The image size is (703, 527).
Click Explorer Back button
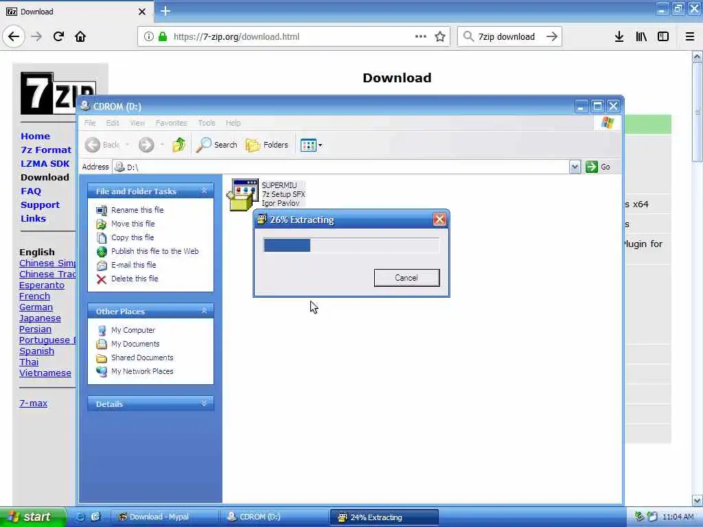(103, 145)
